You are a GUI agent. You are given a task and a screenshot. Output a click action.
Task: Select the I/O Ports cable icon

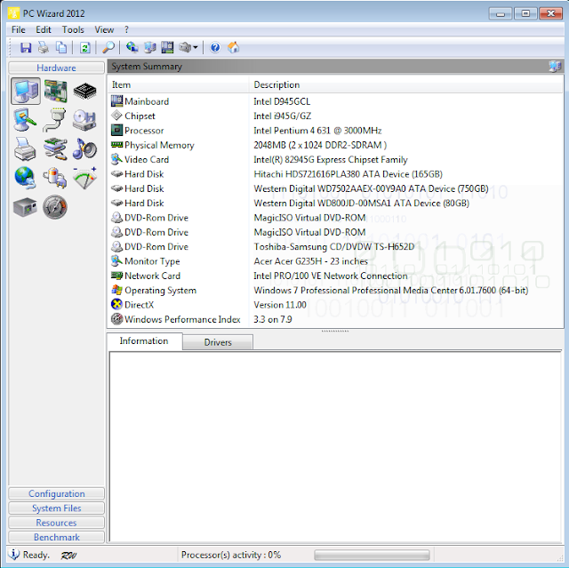54,120
